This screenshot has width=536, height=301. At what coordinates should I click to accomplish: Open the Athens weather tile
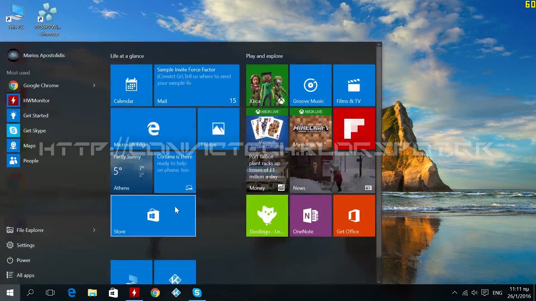[x=131, y=172]
